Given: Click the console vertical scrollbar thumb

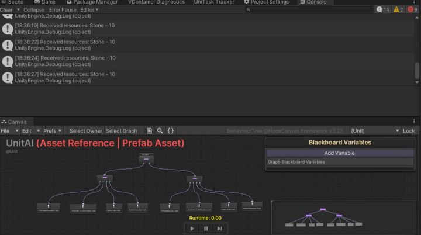Looking at the screenshot, I should (x=417, y=70).
